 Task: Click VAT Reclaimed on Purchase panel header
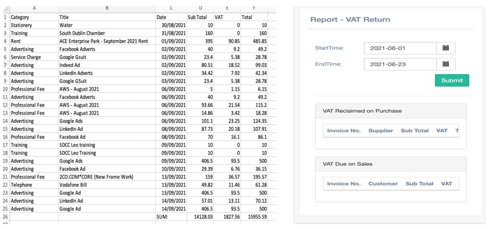click(391, 111)
